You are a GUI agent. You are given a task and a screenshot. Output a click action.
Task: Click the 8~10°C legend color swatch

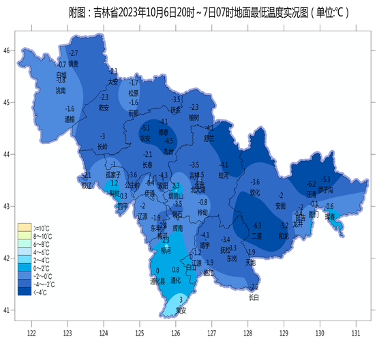[25, 235]
